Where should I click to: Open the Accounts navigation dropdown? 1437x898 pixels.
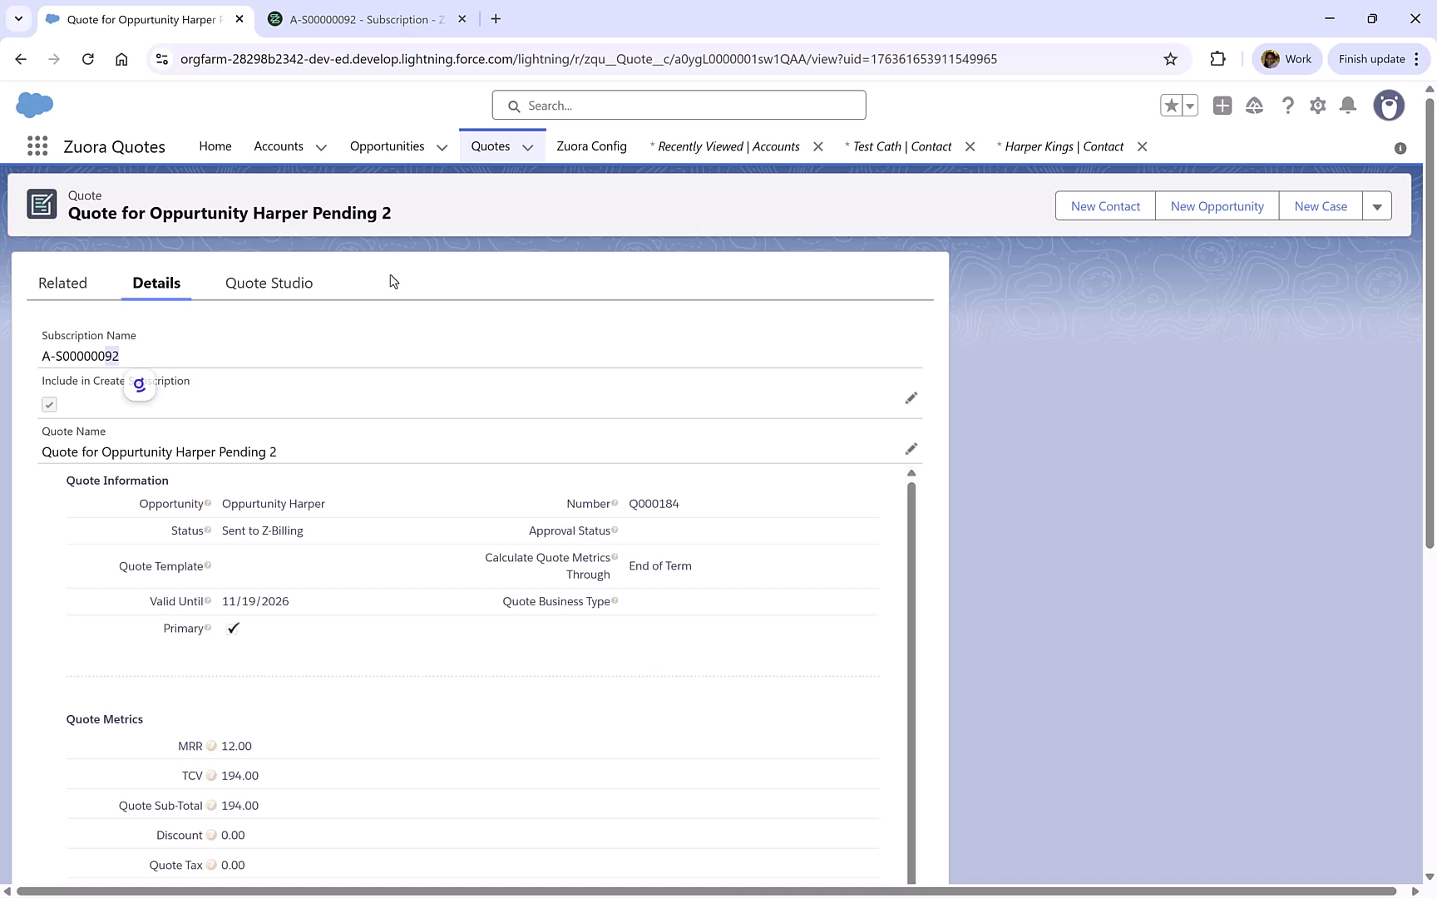[x=322, y=146]
